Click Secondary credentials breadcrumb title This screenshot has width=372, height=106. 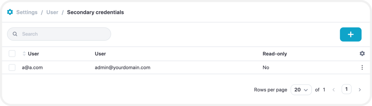click(x=96, y=12)
